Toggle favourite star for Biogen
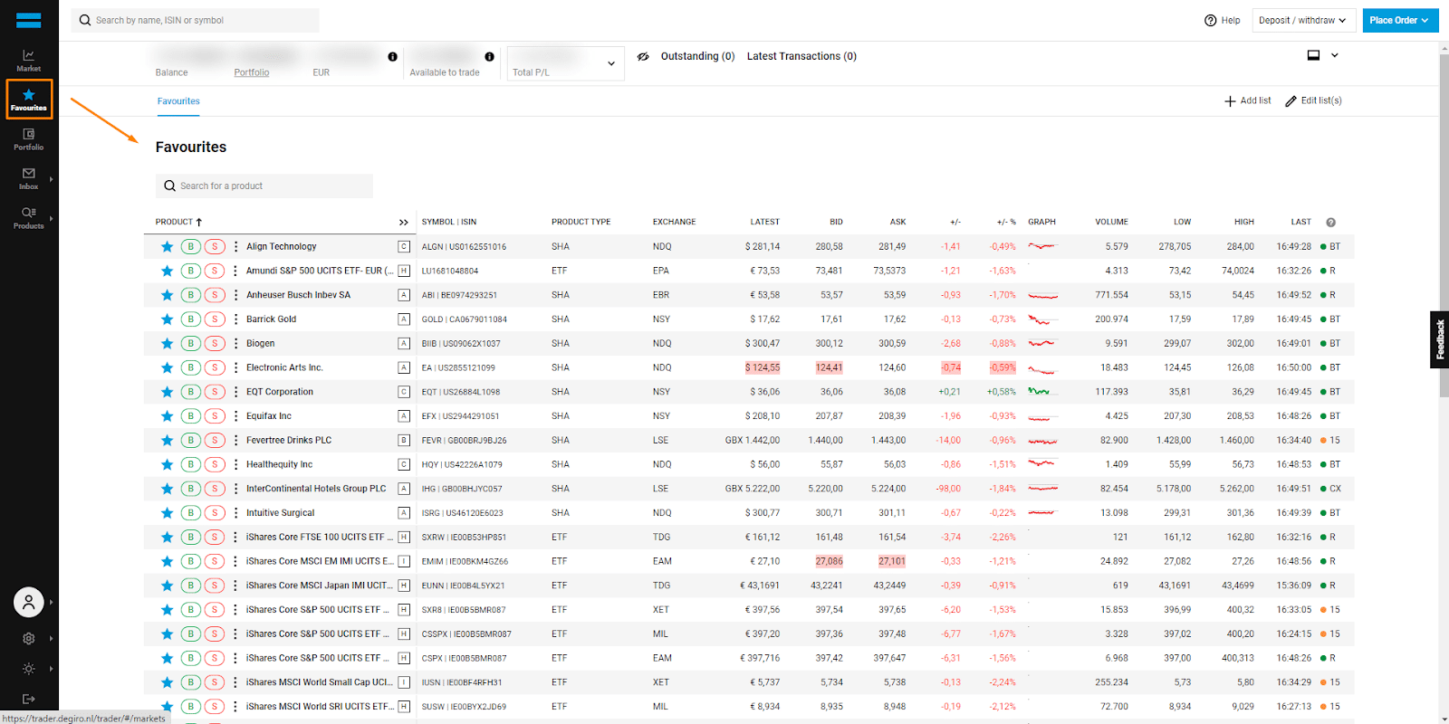This screenshot has width=1449, height=724. click(x=167, y=343)
